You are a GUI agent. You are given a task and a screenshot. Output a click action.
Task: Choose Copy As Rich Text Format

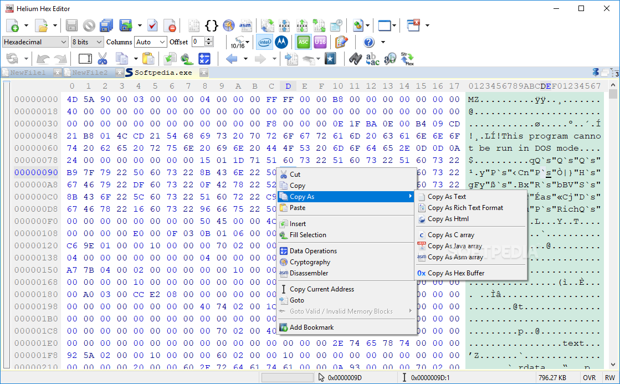[470, 208]
